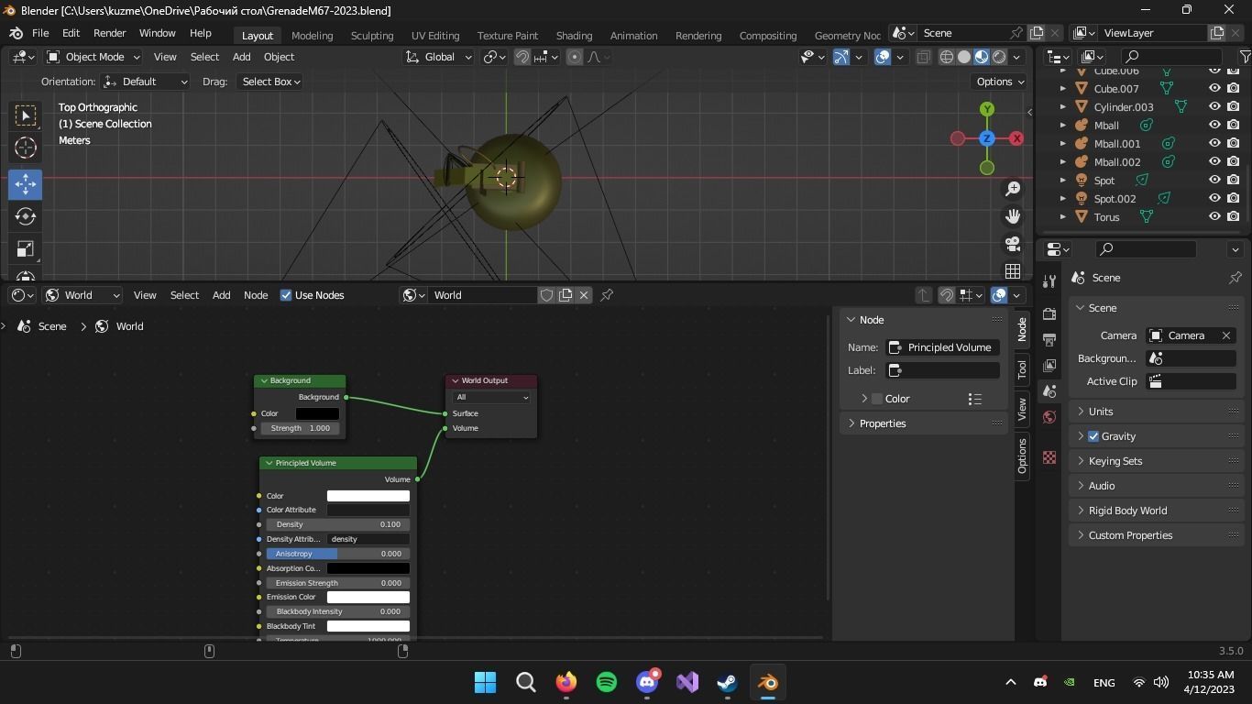Open the UV Editing workspace tab
1252x704 pixels.
pyautogui.click(x=435, y=35)
